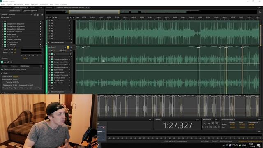Open arrow menu for Dynamics Processing rack slot
This screenshot has width=263, height=148.
tap(40, 39)
